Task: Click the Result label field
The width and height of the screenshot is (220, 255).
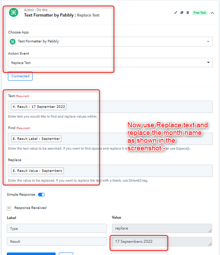Action: pos(57,241)
